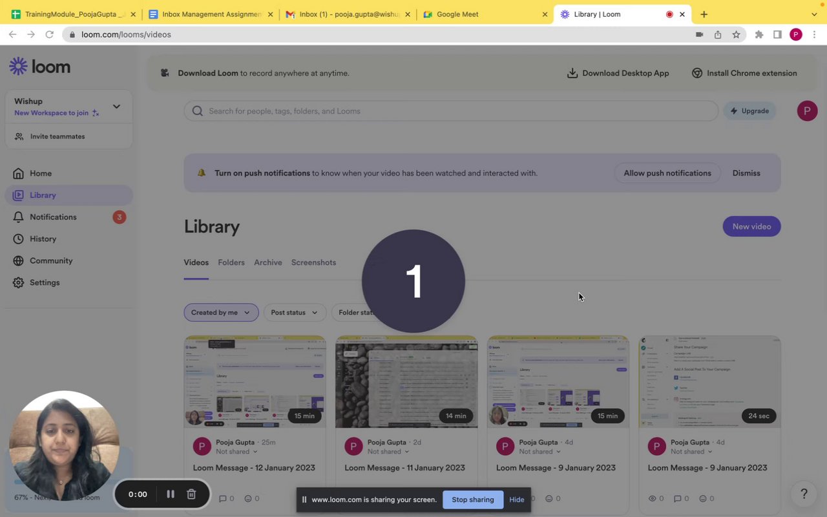Open the Post status filter
This screenshot has width=827, height=517.
295,312
